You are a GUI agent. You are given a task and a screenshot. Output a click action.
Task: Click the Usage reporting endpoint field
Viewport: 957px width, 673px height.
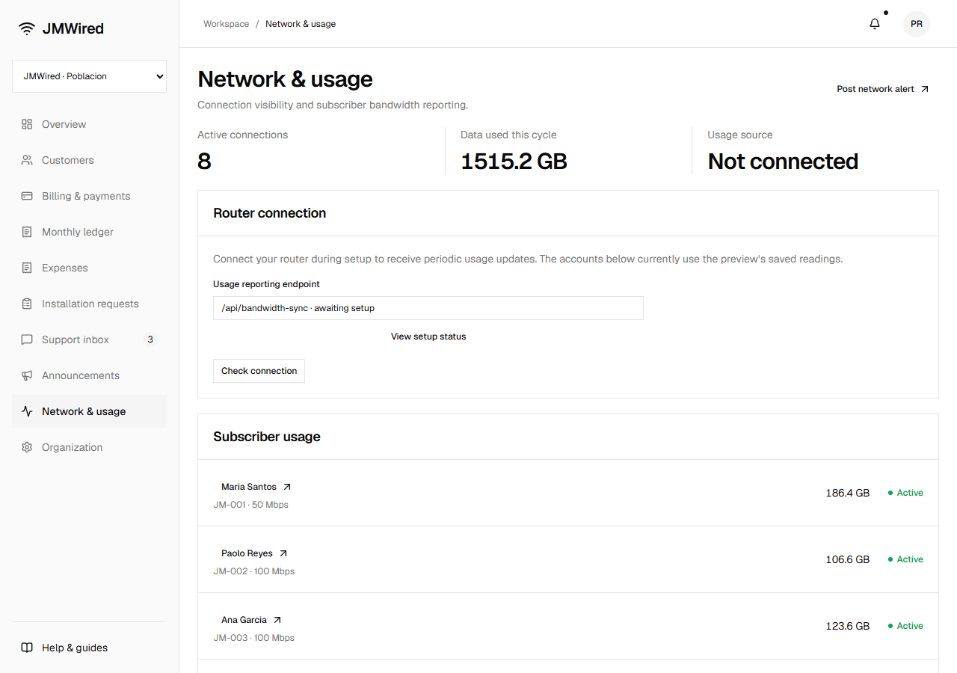point(428,308)
